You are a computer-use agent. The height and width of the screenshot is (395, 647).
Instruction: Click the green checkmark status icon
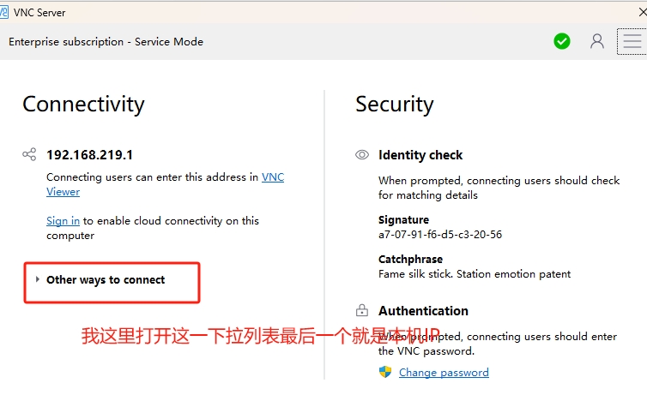[562, 41]
